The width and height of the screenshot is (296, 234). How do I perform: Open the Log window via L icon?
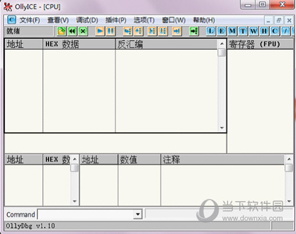click(x=211, y=31)
